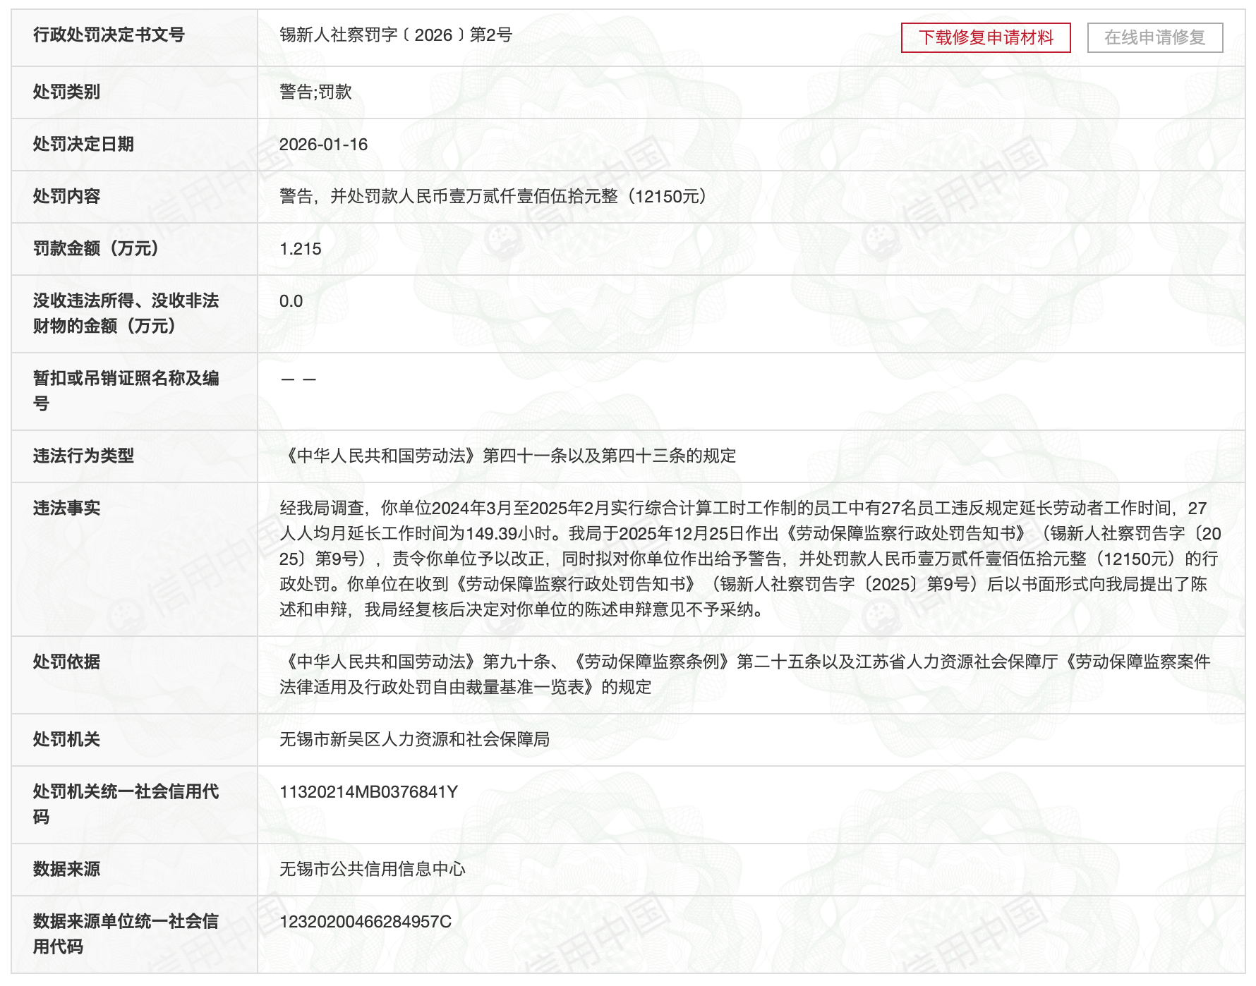Select the 处罚决定日期 label cell
The height and width of the screenshot is (986, 1256).
(x=83, y=145)
